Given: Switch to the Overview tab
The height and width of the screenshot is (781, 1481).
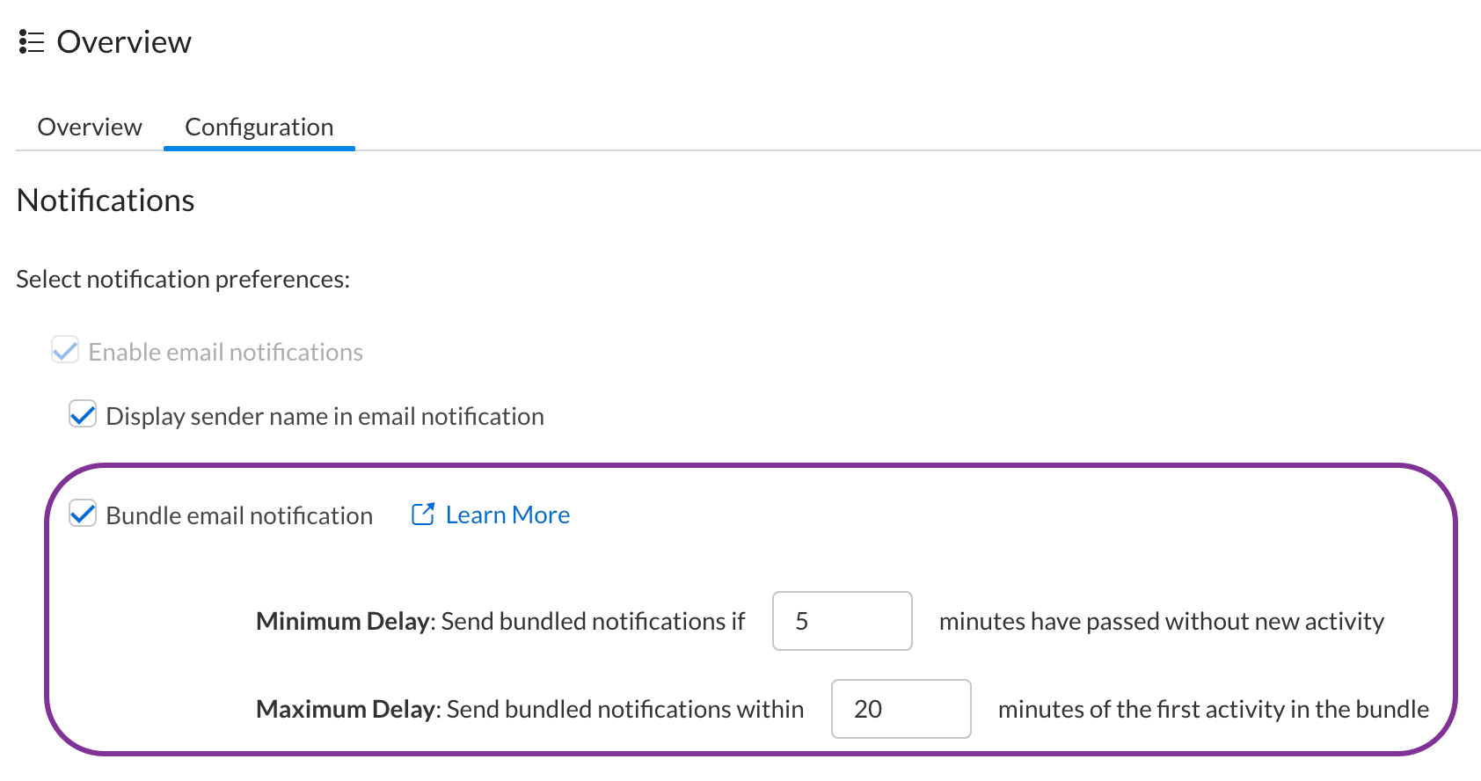Looking at the screenshot, I should click(89, 127).
